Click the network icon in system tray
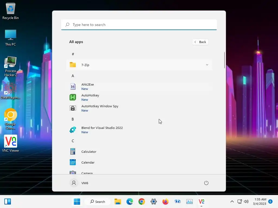This screenshot has height=208, width=278. pos(239,201)
